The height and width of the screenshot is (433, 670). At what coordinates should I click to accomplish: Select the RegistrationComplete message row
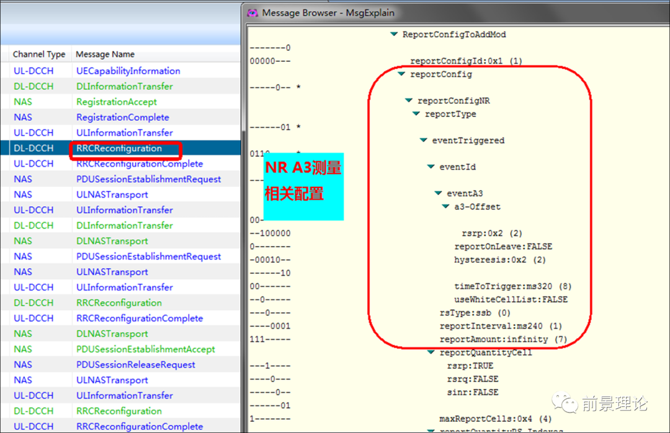tap(123, 117)
